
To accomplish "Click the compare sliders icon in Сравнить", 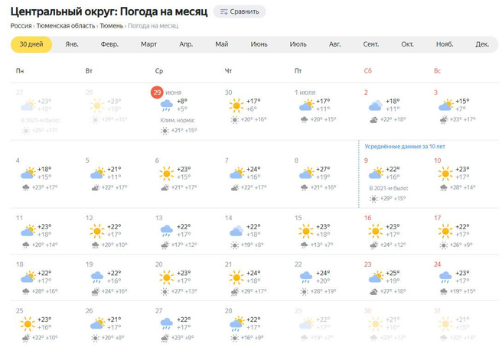I will [x=223, y=11].
